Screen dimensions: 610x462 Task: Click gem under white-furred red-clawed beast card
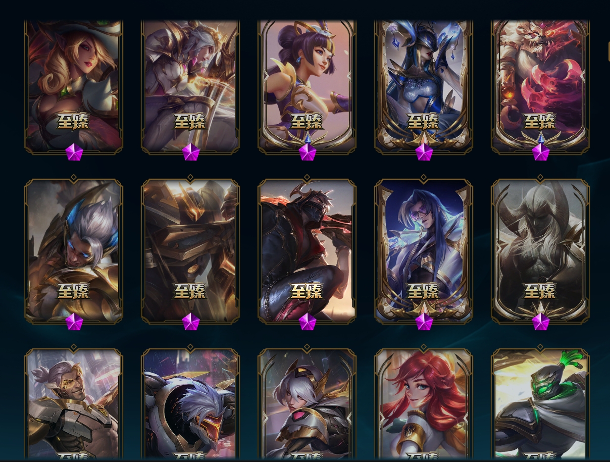(x=541, y=152)
